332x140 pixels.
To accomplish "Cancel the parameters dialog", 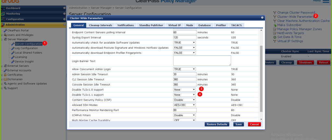I will [x=254, y=125].
